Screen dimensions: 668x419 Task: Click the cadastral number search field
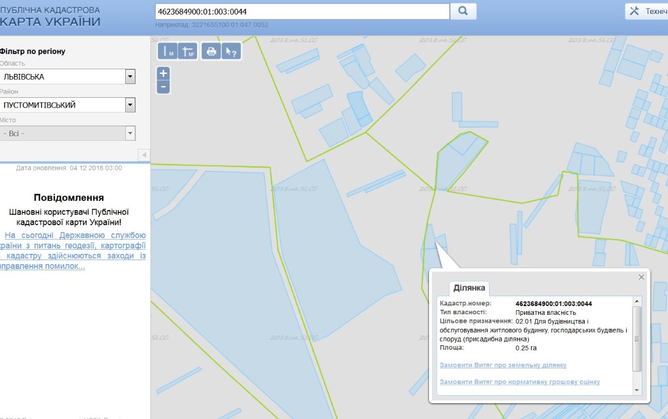pos(302,12)
